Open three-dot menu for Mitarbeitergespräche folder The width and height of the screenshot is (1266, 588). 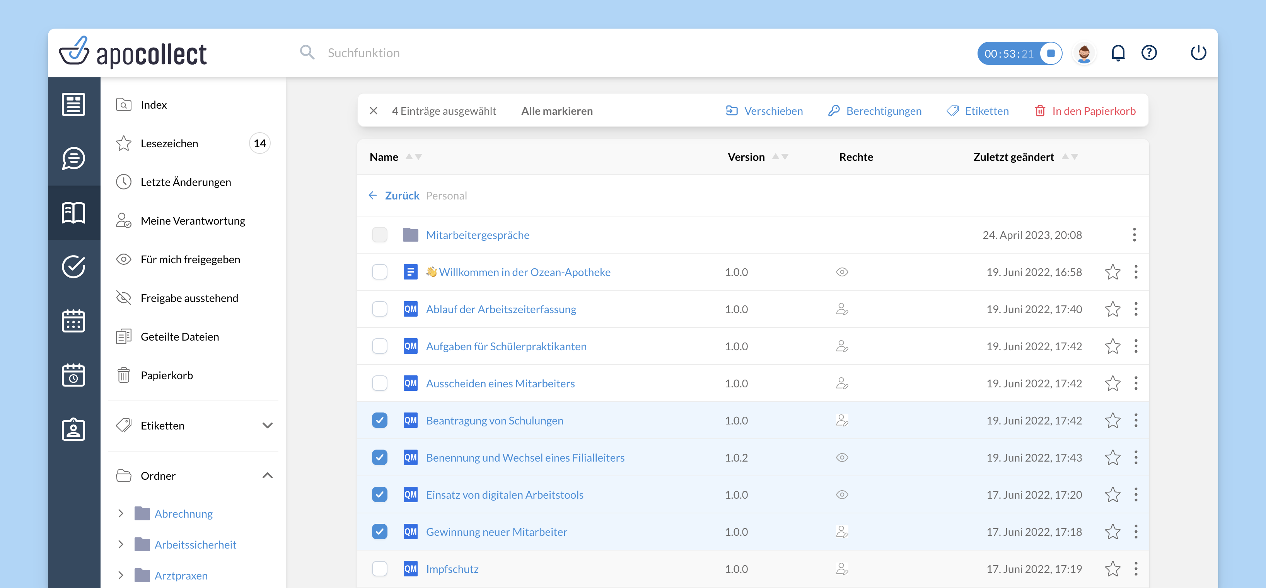coord(1134,235)
